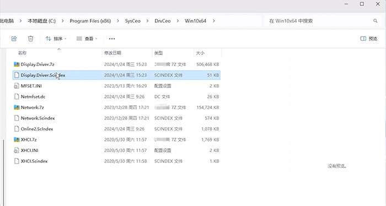Expand chevron after Program Files (x86)
Viewport: 386px width, 206px height.
[118, 21]
